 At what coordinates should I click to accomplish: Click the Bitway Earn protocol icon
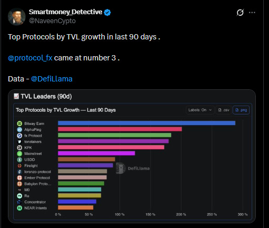tap(19, 123)
